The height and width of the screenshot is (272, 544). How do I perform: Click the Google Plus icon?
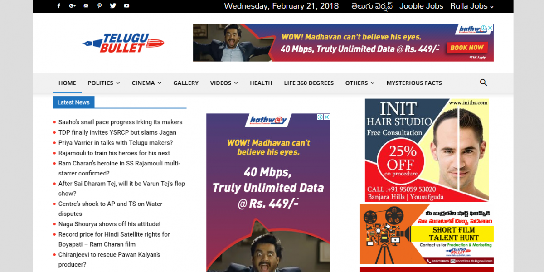72,6
